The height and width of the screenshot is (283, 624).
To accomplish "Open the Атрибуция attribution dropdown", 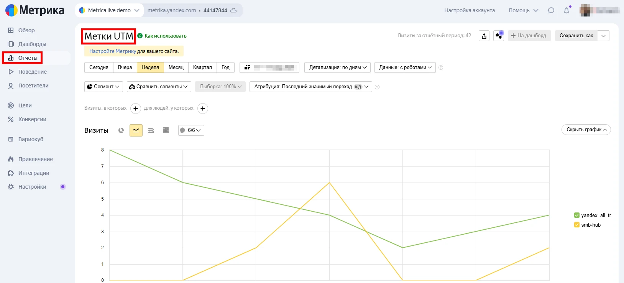I will click(x=310, y=87).
